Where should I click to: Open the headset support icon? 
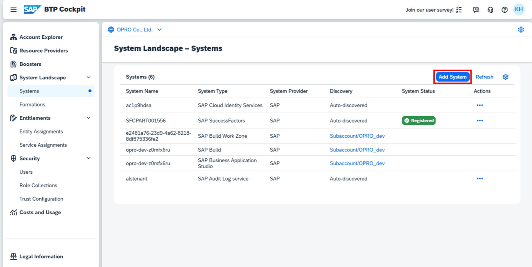[490, 10]
